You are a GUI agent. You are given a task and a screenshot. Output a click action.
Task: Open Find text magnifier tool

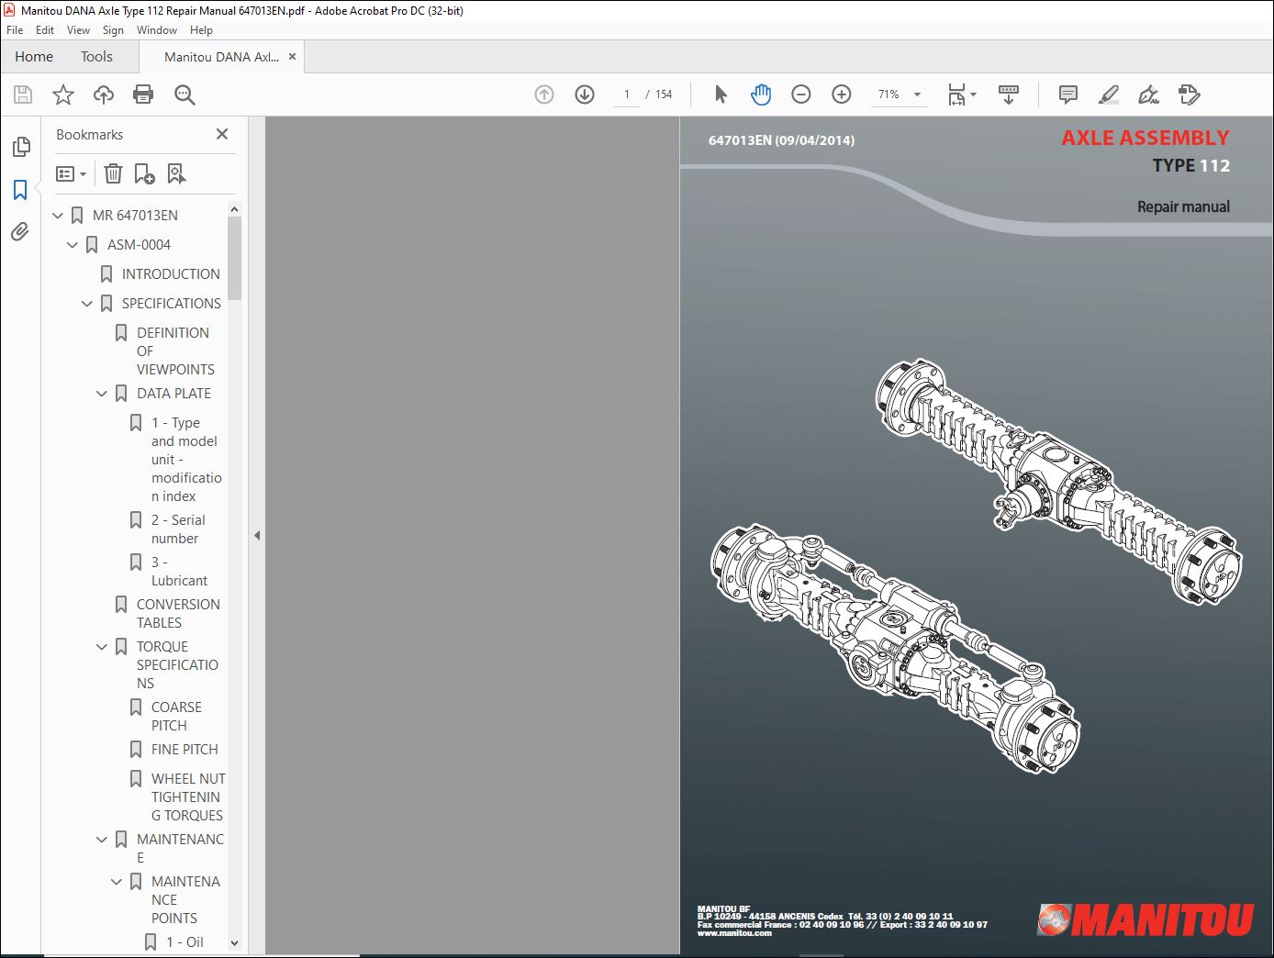click(x=184, y=95)
